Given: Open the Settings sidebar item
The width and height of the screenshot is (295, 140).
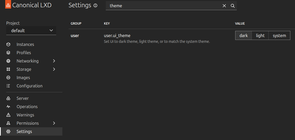Looking at the screenshot, I should point(24,131).
